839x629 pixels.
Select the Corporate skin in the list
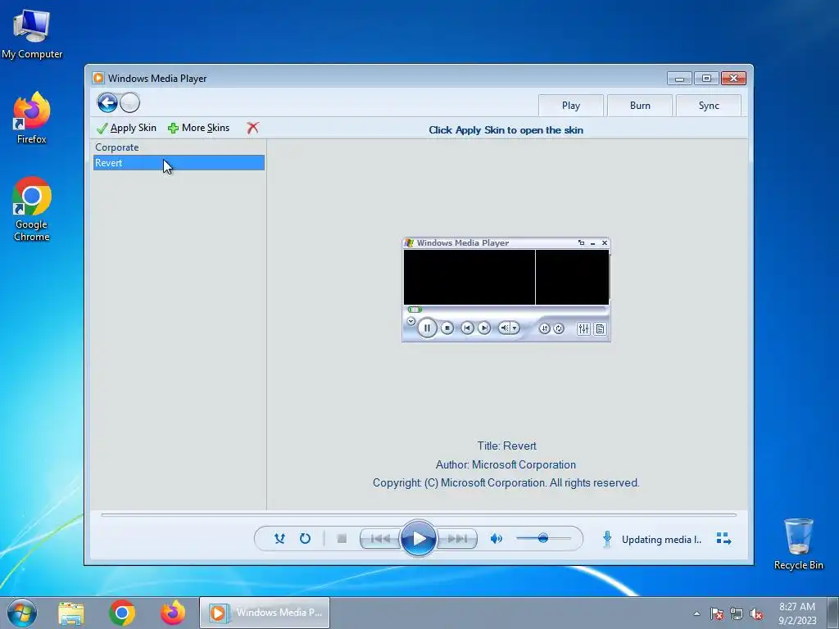click(179, 147)
